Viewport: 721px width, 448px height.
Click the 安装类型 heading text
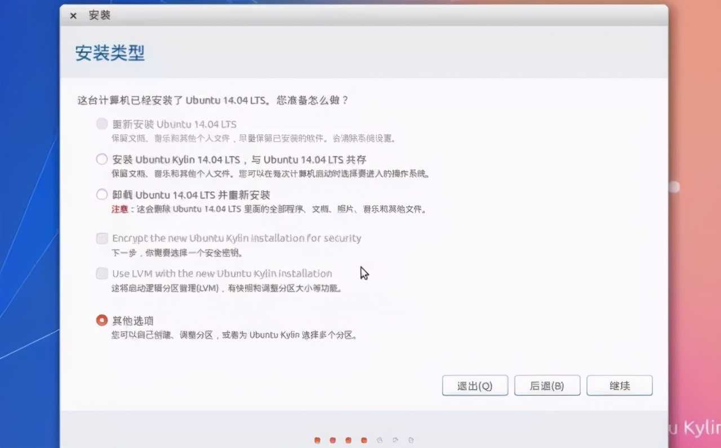point(109,52)
